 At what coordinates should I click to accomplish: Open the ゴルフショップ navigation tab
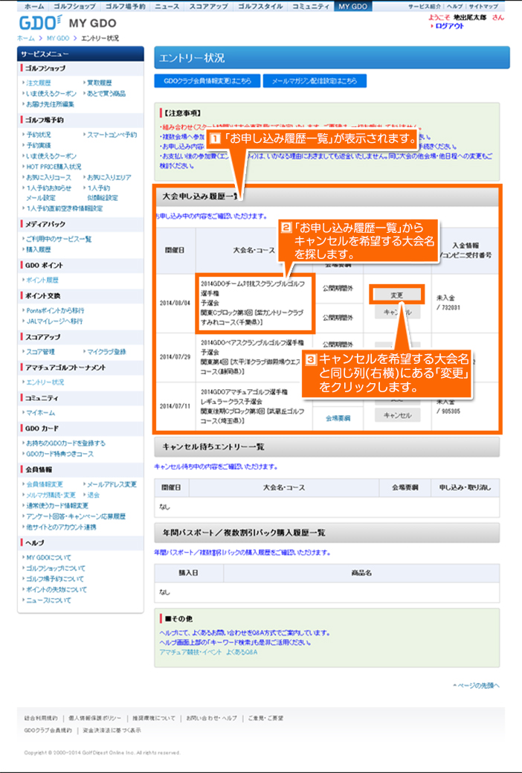tap(74, 7)
